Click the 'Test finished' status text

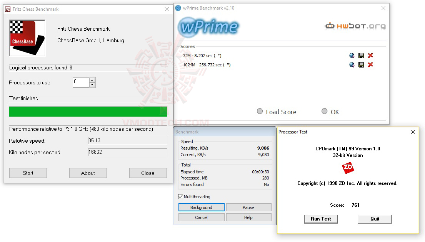pyautogui.click(x=24, y=99)
